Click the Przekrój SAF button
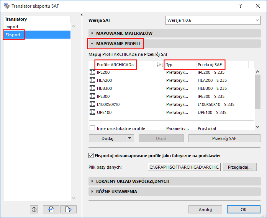This screenshot has width=267, height=218. [224, 138]
